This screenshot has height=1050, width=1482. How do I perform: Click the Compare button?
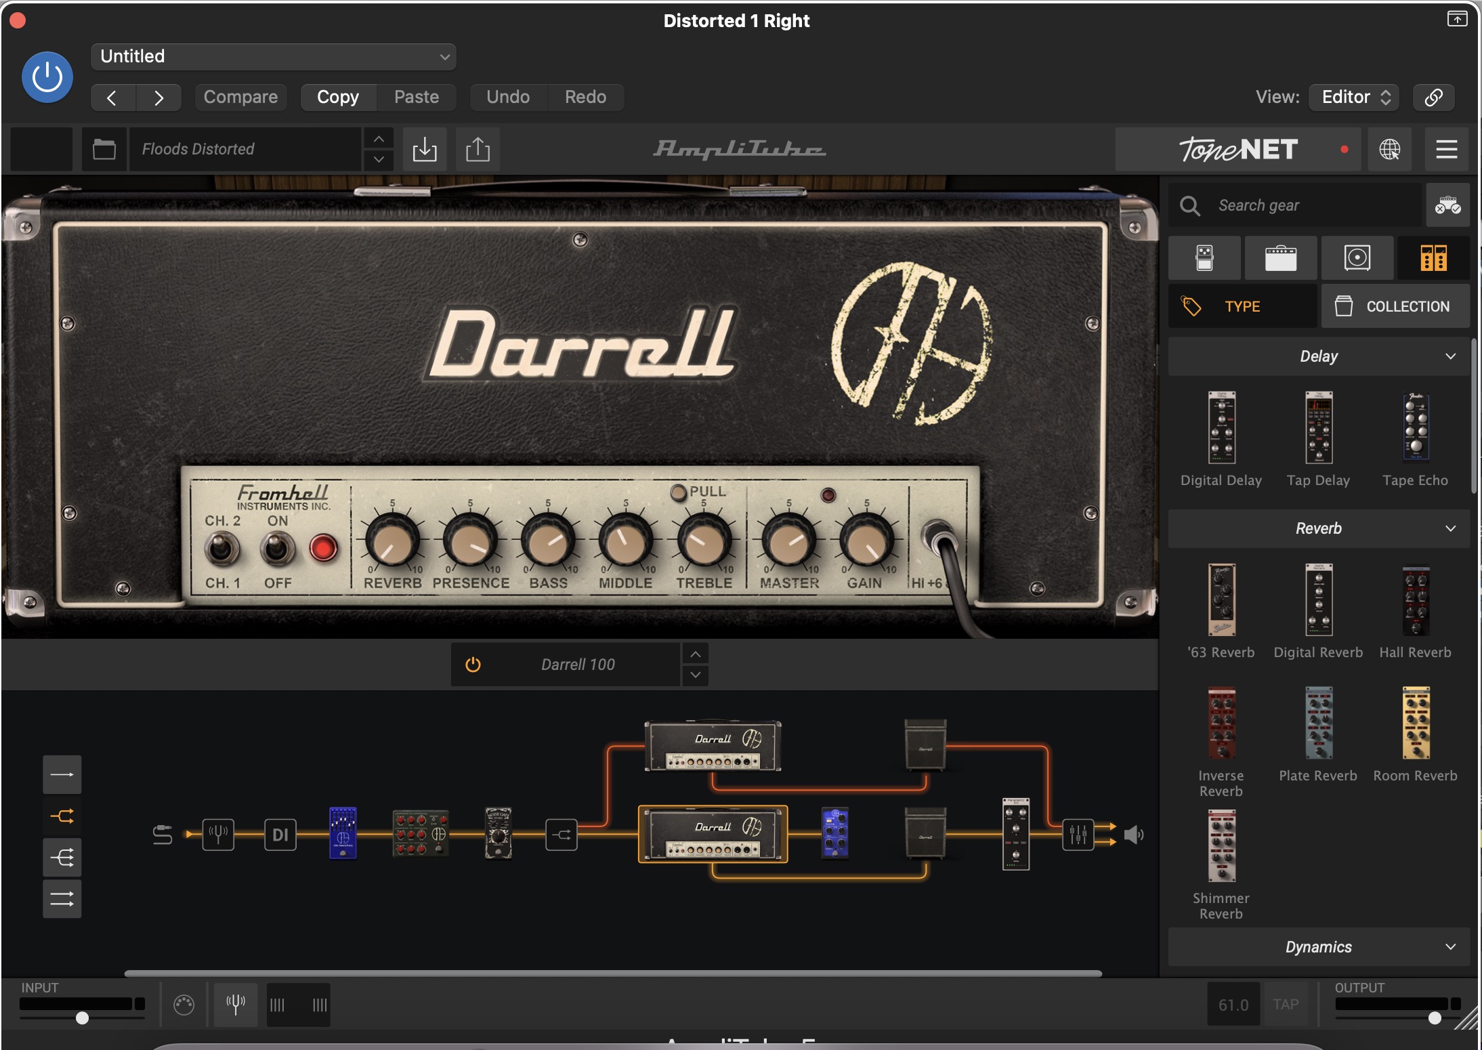point(240,98)
